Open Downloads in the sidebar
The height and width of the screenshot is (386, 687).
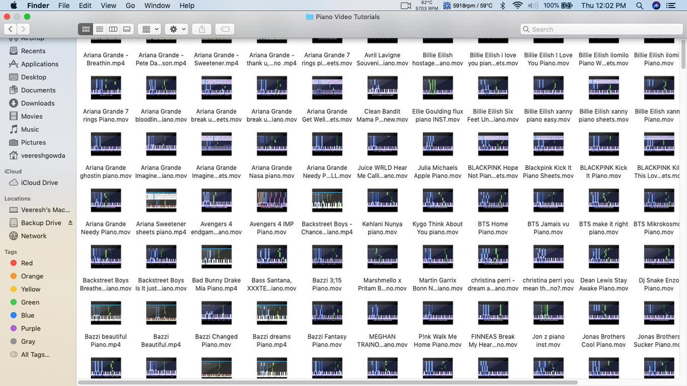click(38, 104)
